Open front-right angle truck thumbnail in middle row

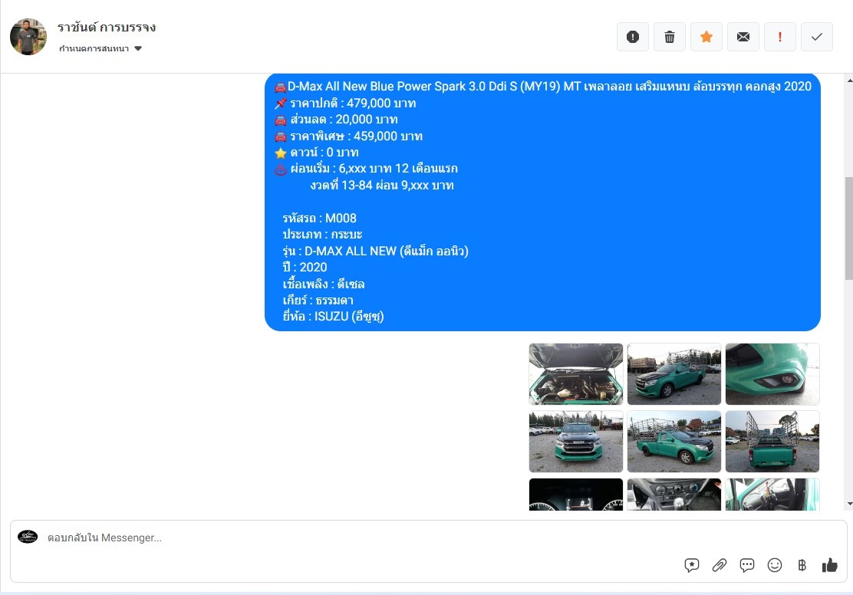(674, 442)
